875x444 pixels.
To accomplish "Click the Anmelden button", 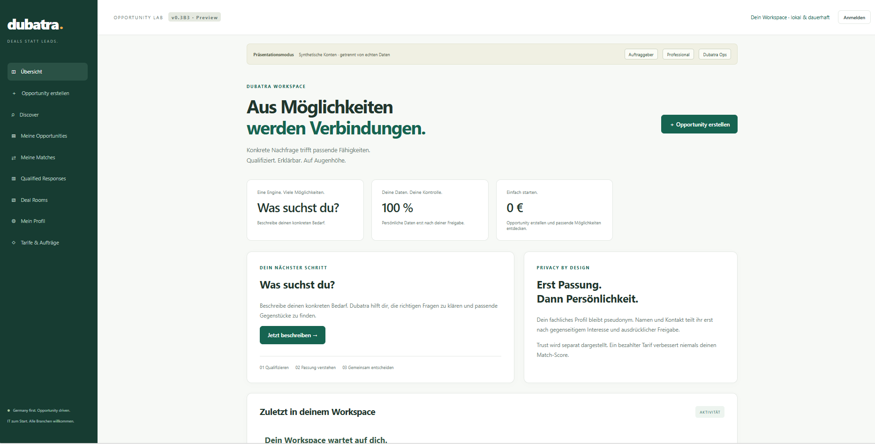I will 854,17.
